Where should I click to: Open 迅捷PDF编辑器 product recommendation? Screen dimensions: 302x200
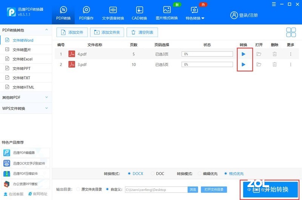pos(26,153)
